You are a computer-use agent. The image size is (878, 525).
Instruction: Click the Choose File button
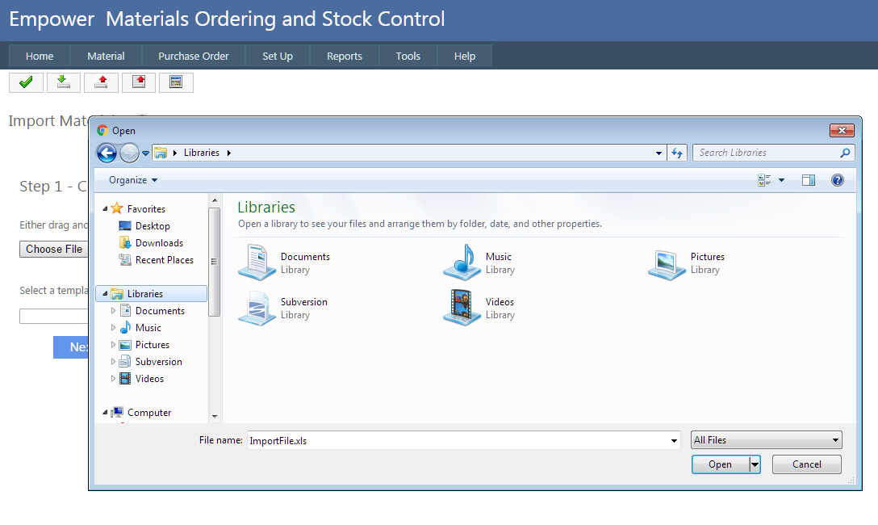pyautogui.click(x=53, y=249)
